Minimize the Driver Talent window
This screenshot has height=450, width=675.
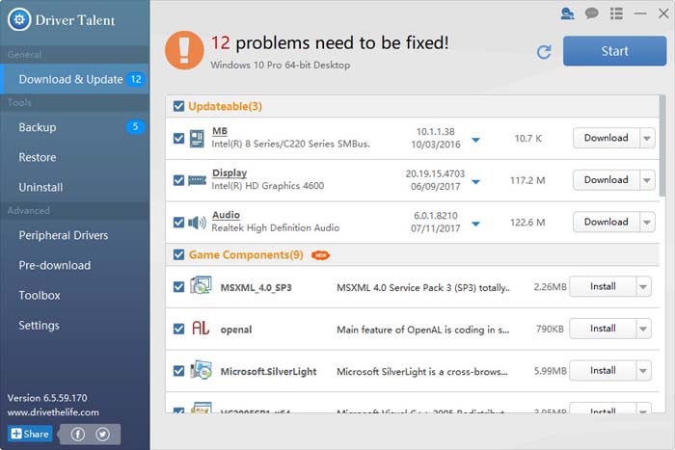(x=640, y=13)
